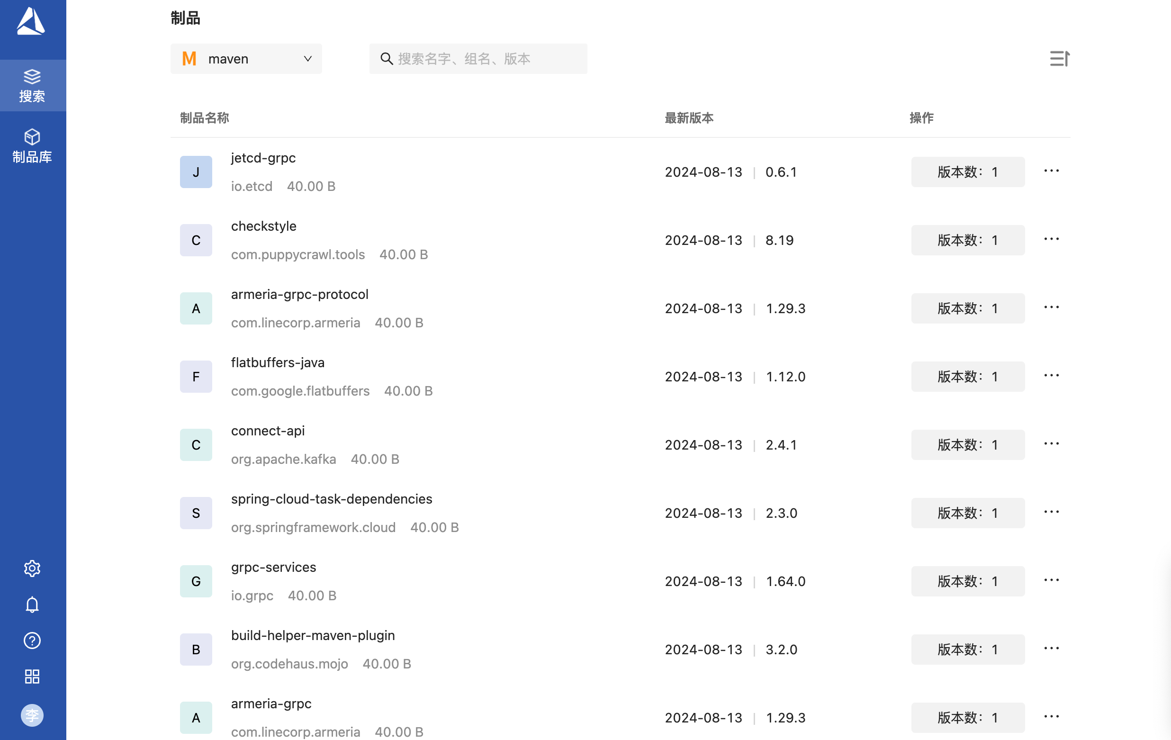Click 版本数 button for connect-api
Image resolution: width=1171 pixels, height=740 pixels.
(x=968, y=444)
